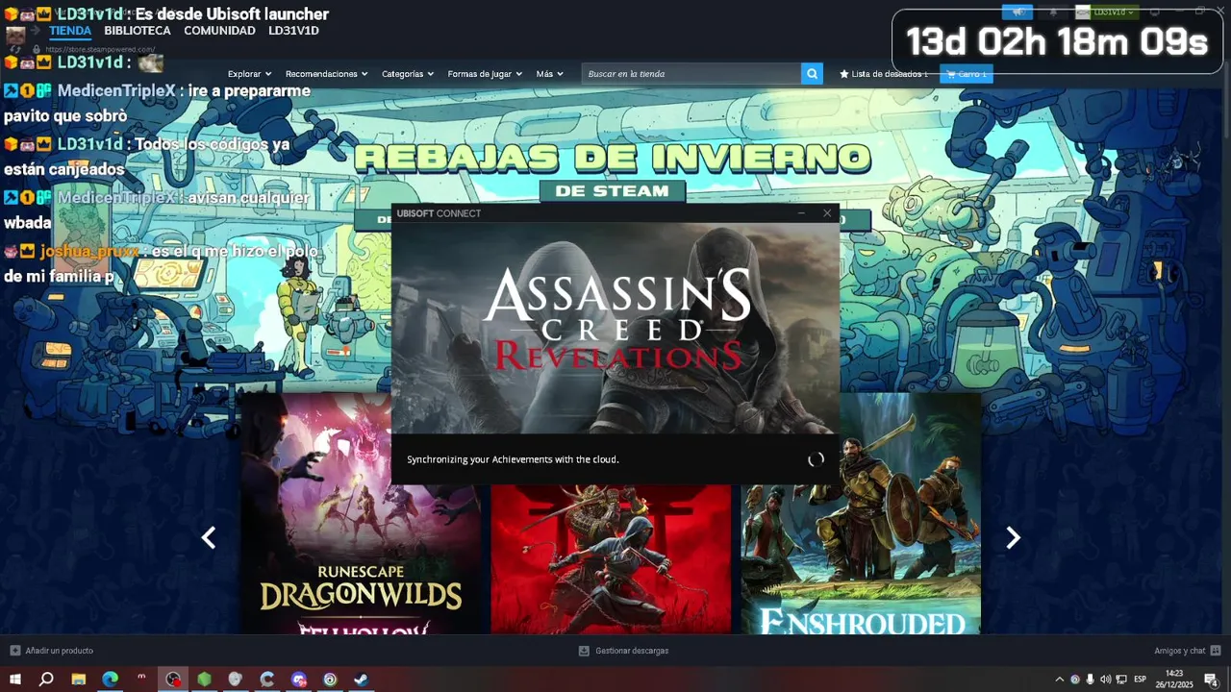Open the clock and date flyout
Screen dimensions: 1231x692
(1174, 680)
